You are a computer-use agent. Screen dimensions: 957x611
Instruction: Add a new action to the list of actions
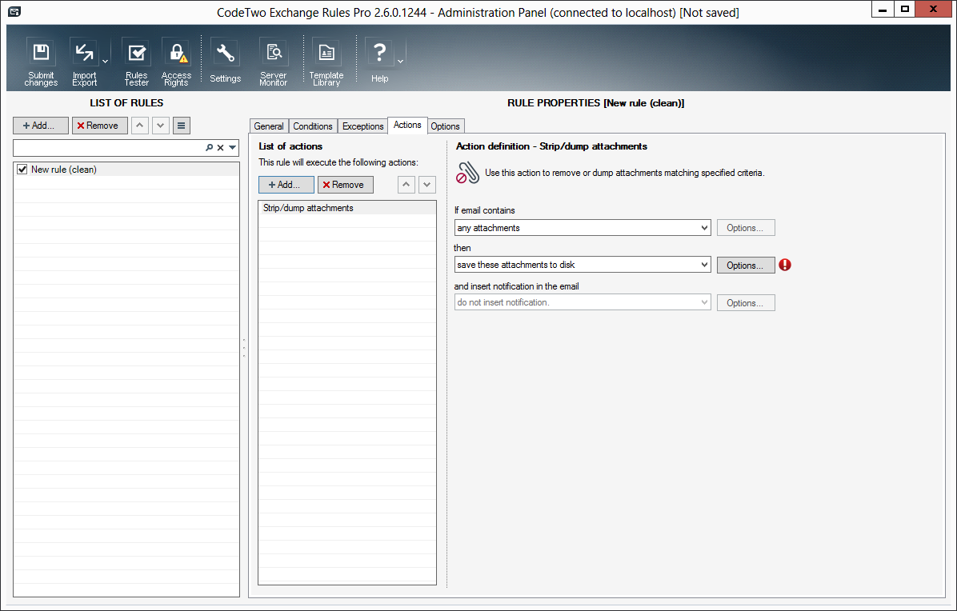(x=286, y=185)
